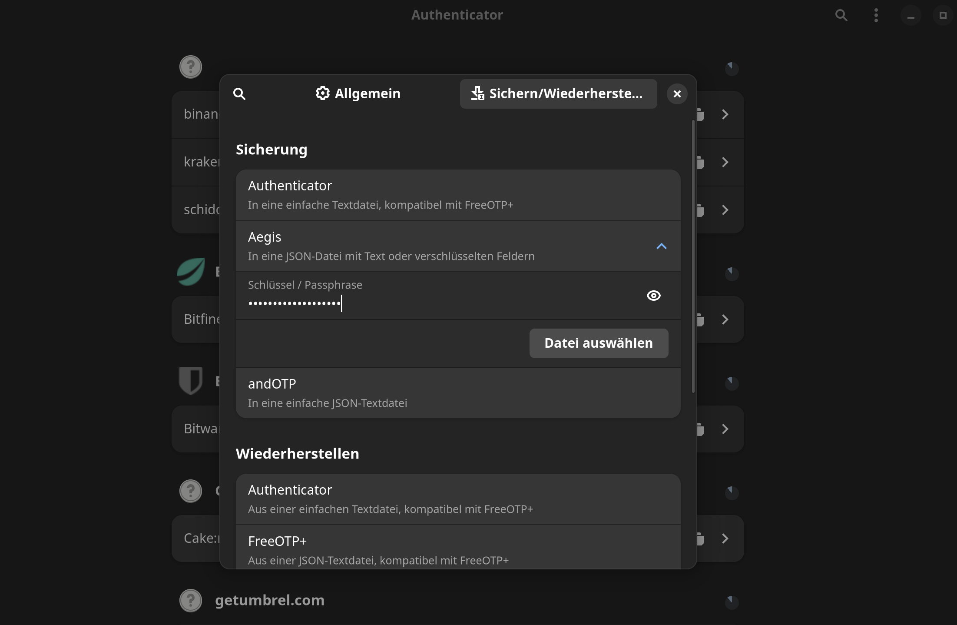Click the getumbrel.com countdown timer indicator
The width and height of the screenshot is (957, 625).
(732, 602)
